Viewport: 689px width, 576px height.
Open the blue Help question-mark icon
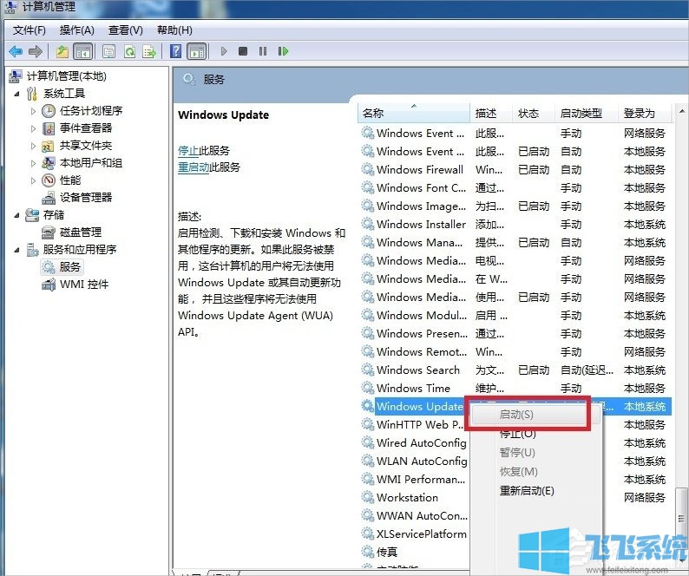175,51
